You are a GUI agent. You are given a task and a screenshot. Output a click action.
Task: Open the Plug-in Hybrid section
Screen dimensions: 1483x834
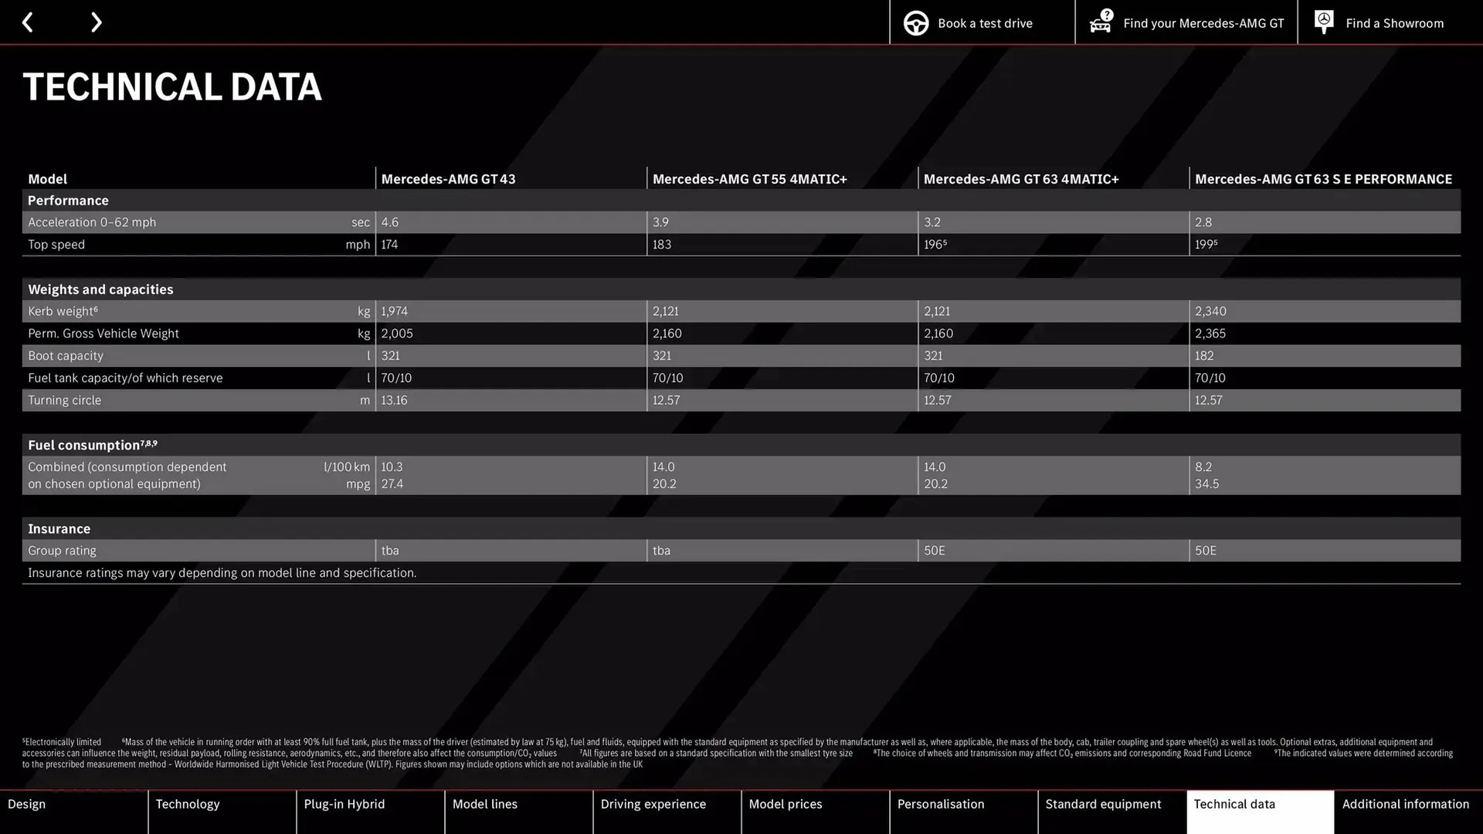[x=344, y=804]
